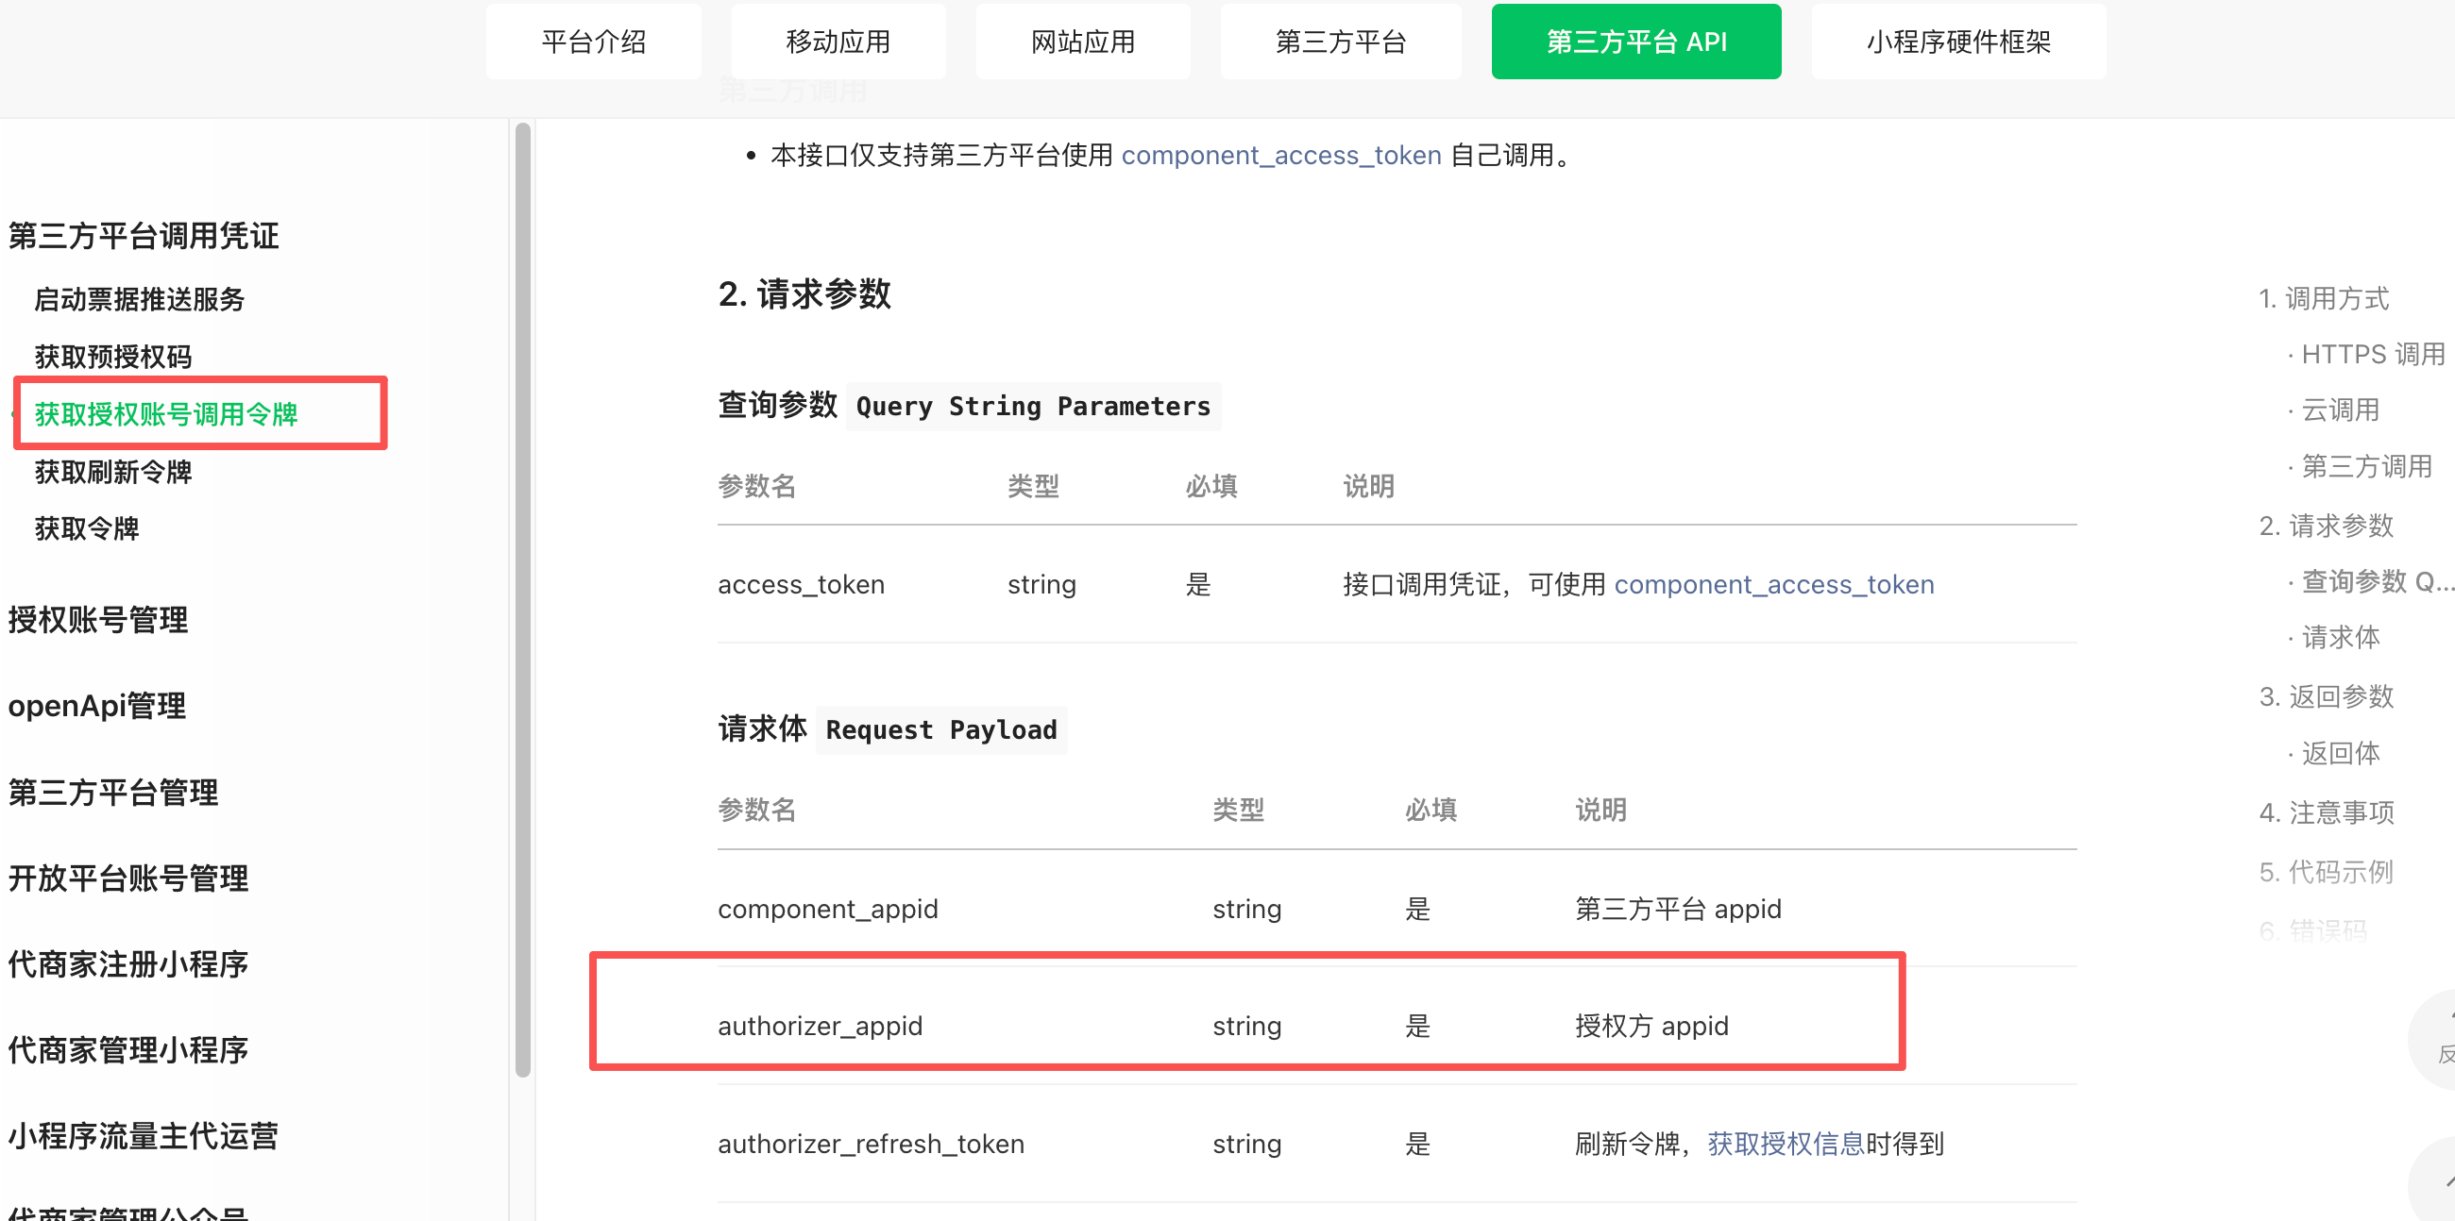
Task: Go to 云调用 in the right outline
Action: [2340, 410]
